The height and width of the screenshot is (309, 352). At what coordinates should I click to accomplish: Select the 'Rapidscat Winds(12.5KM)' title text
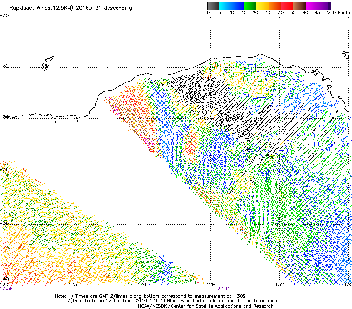click(41, 8)
